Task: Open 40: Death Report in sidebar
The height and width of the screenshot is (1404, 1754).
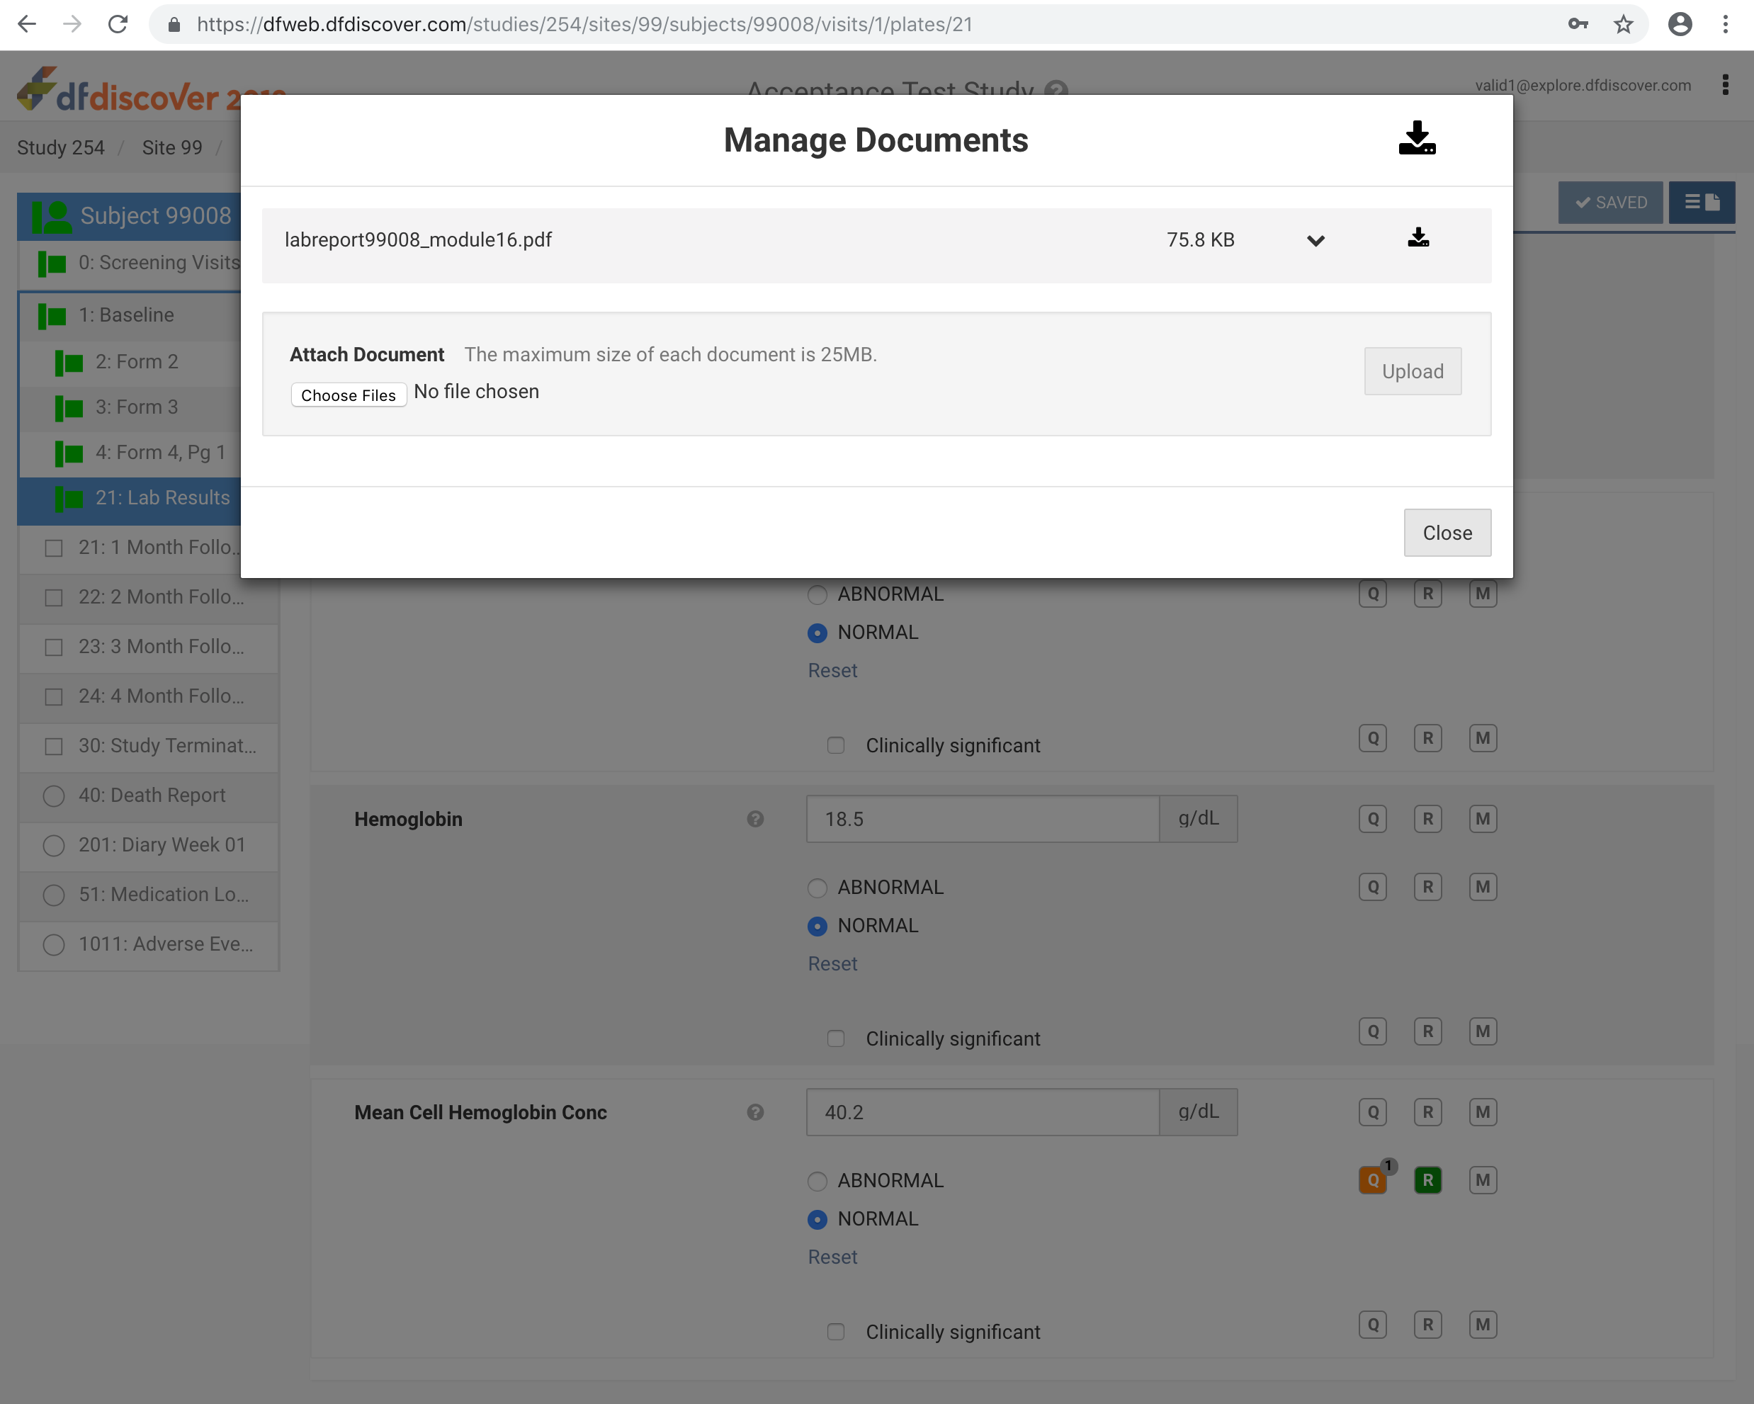Action: 152,796
